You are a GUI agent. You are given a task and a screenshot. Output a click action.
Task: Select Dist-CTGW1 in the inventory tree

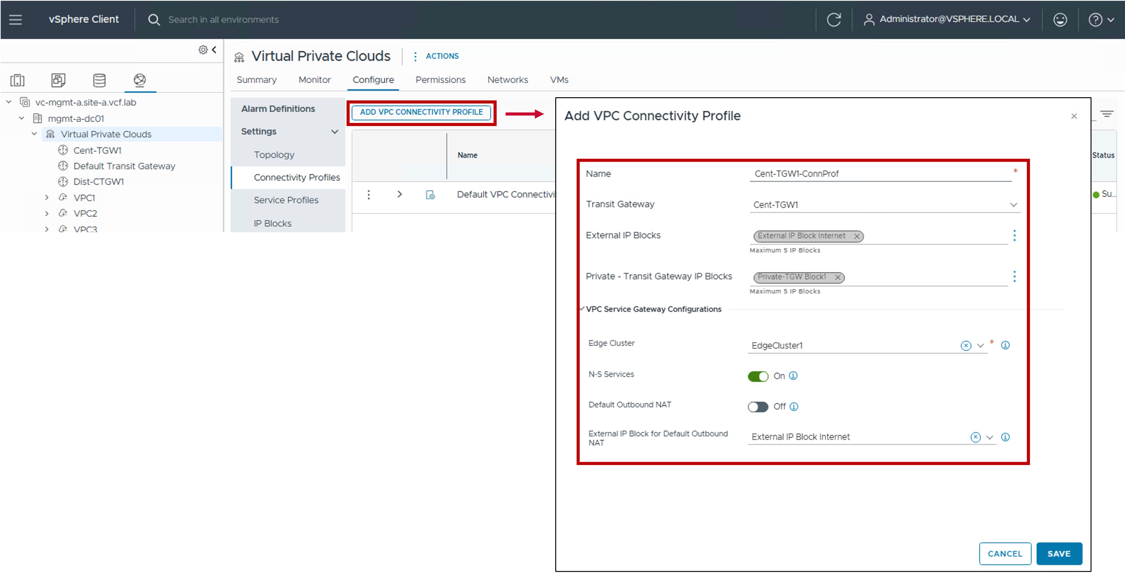[x=98, y=182]
